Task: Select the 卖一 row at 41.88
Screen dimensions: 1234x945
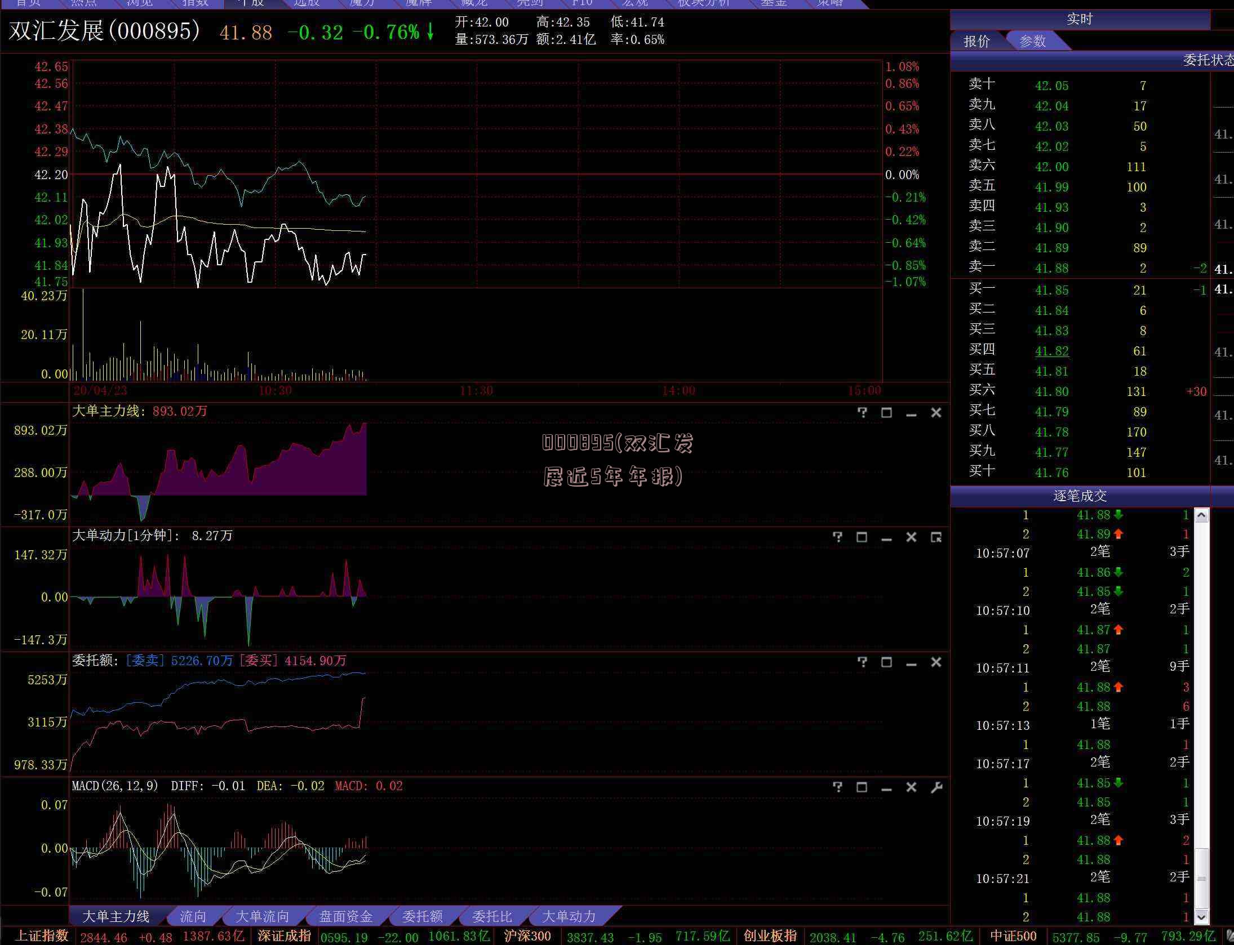Action: click(x=1080, y=268)
